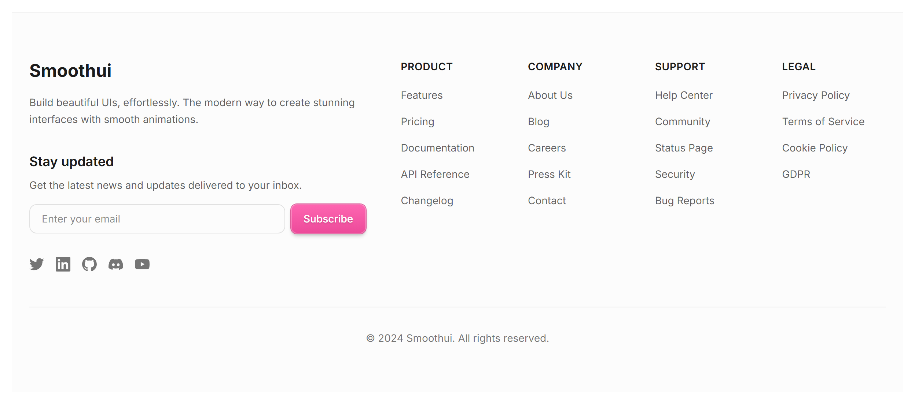Open the Twitter social icon

pos(37,264)
